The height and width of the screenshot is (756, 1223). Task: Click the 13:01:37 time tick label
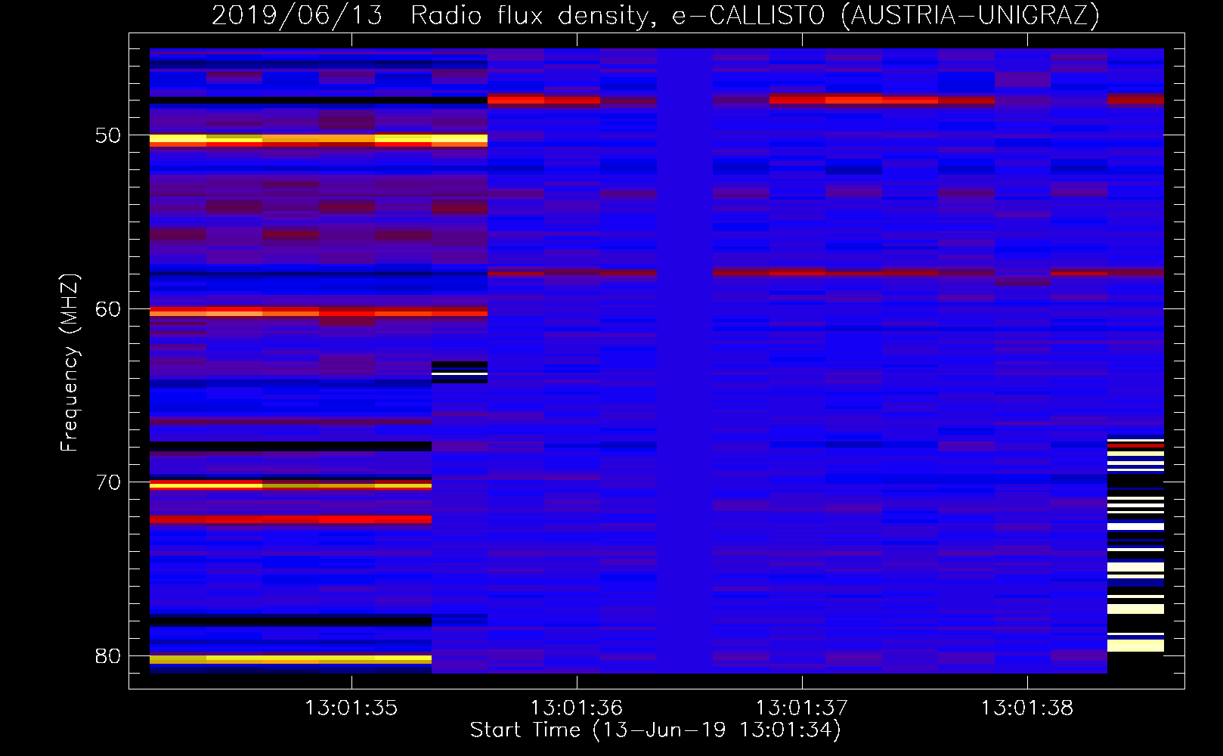coord(802,708)
